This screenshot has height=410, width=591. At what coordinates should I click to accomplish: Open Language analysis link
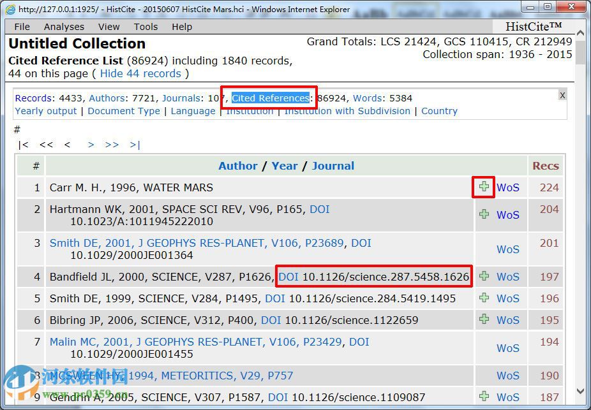click(193, 111)
